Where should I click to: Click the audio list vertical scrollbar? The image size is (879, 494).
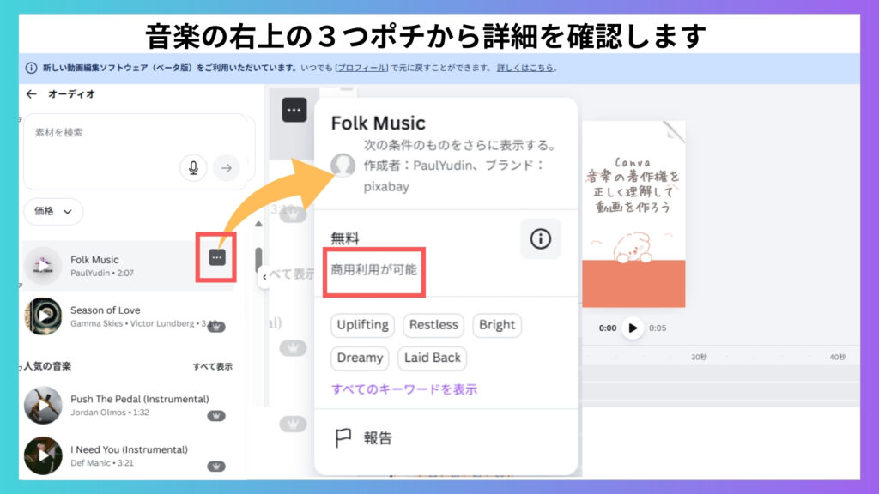click(259, 257)
